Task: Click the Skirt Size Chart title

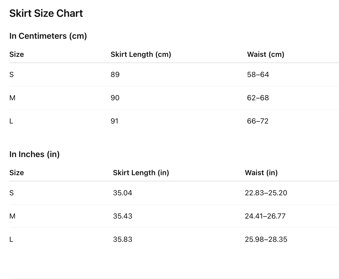Action: click(x=46, y=13)
